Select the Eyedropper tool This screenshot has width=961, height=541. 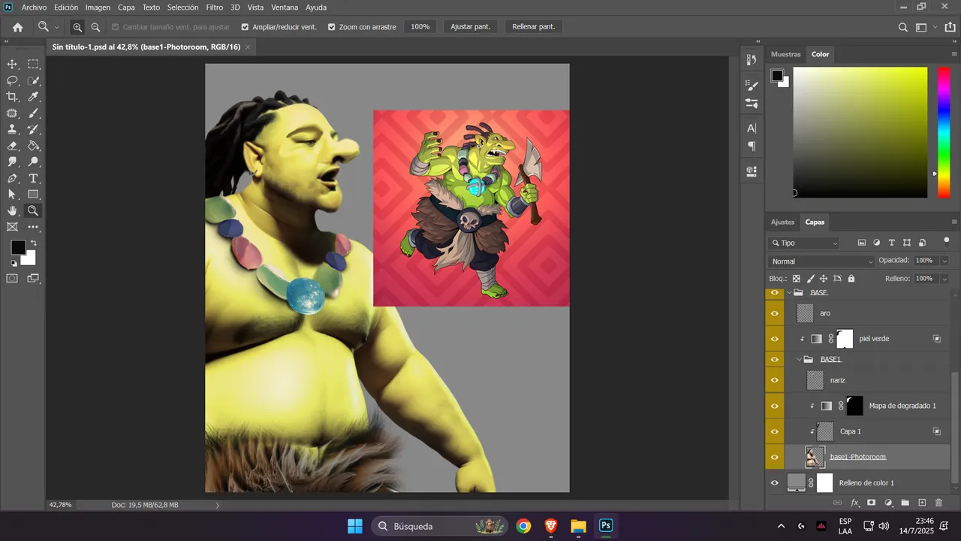(34, 97)
